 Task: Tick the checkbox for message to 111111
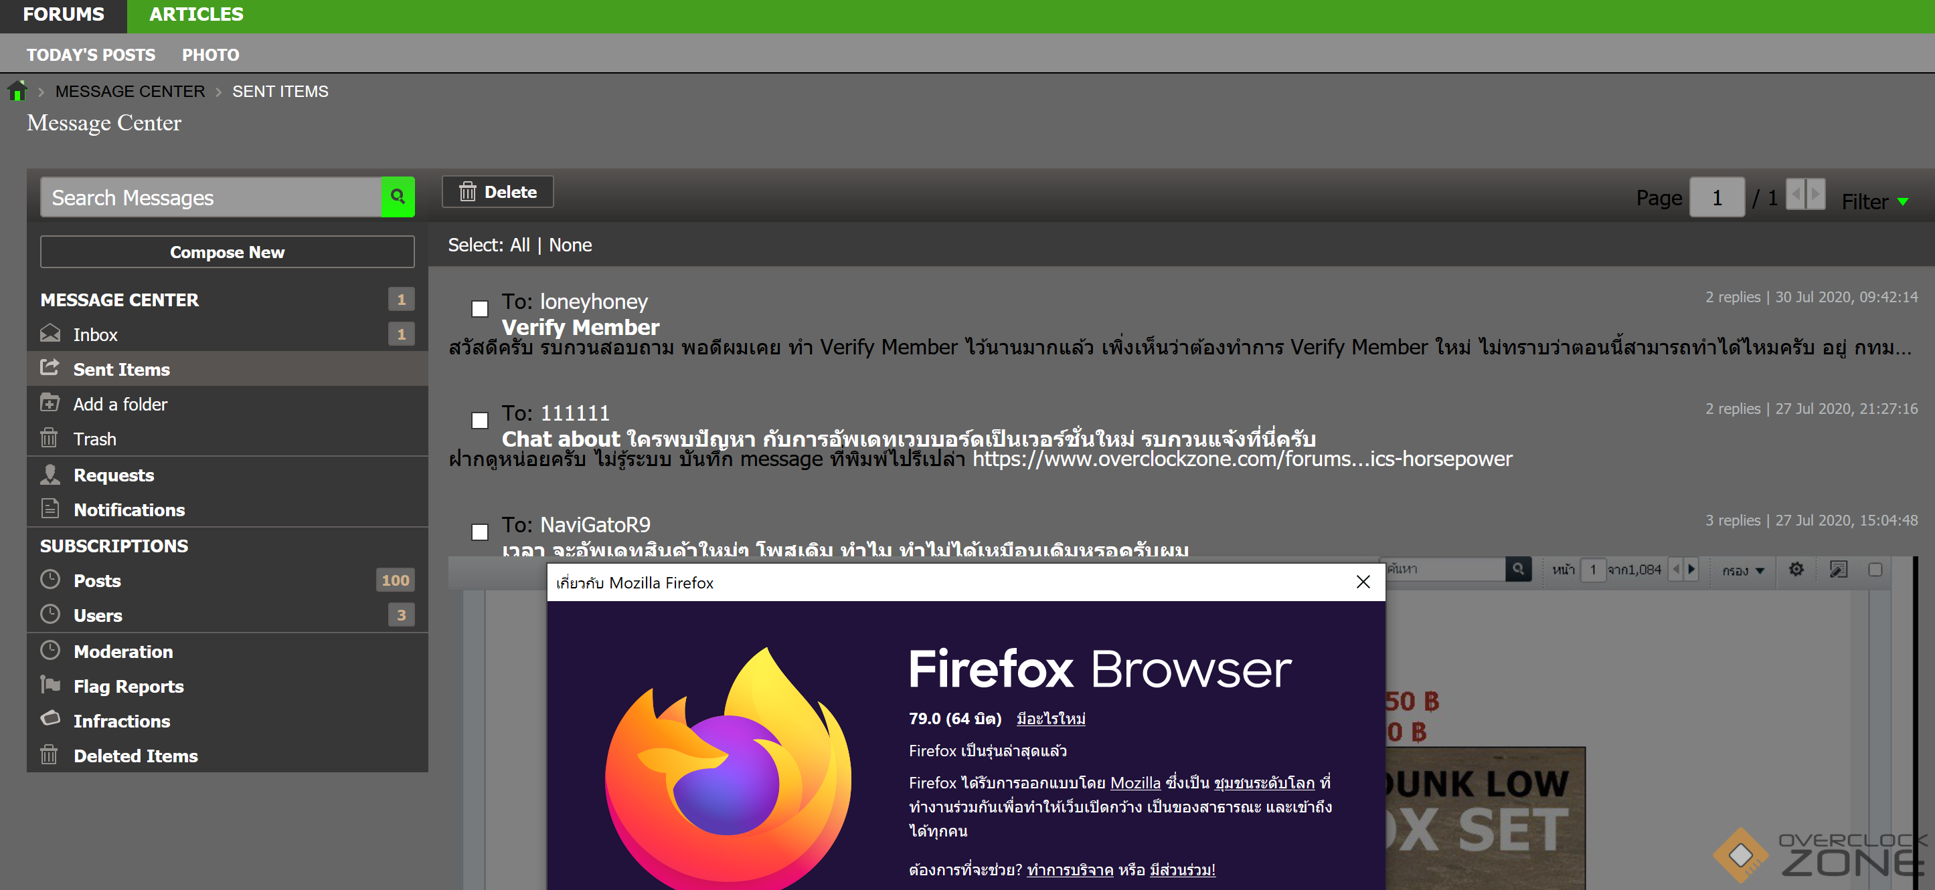[479, 420]
